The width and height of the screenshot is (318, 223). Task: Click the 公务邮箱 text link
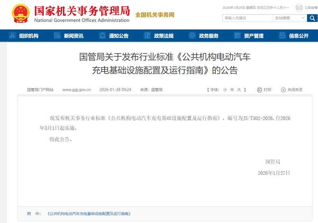(x=311, y=8)
